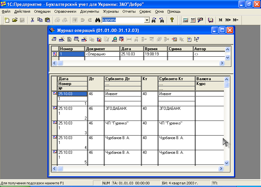Screen dimensions: 261x187
Task: Click right arrow of operations list horizontal scrollbar
Action: pyautogui.click(x=222, y=63)
